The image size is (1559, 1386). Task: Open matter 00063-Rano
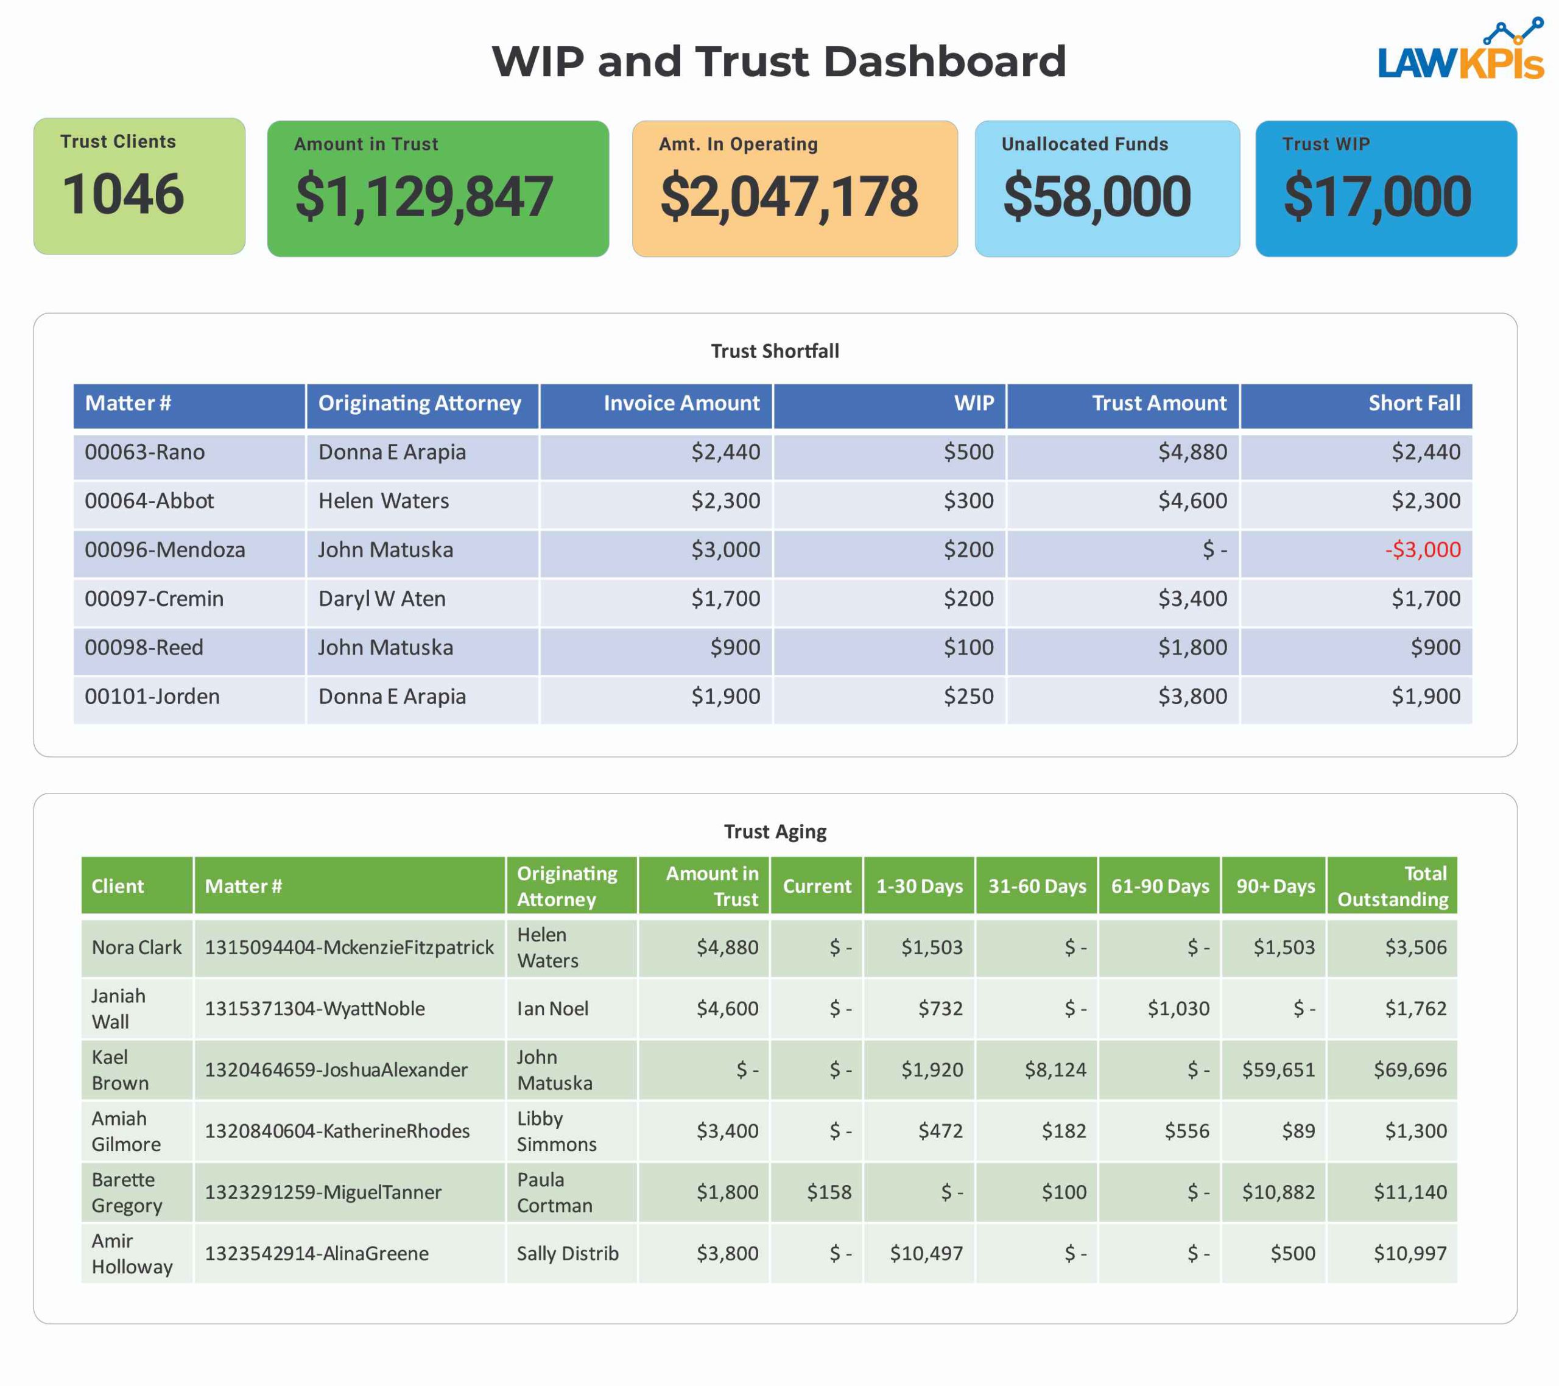[145, 452]
